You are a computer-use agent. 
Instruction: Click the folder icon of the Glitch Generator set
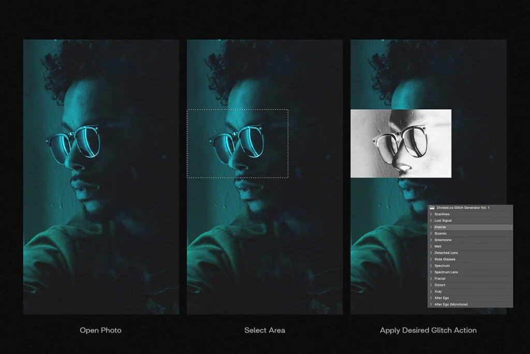click(x=431, y=208)
